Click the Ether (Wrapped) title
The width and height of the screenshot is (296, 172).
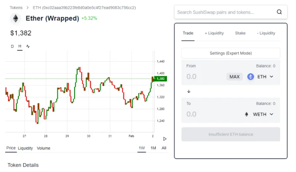click(x=52, y=18)
